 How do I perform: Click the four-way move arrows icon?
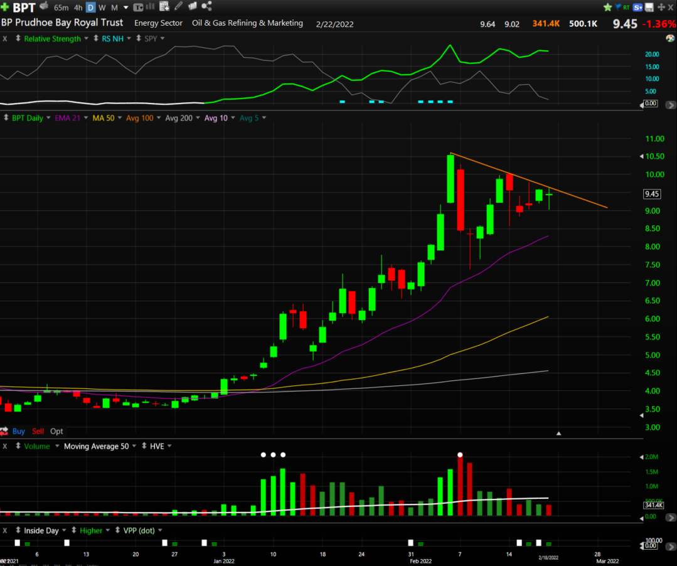pyautogui.click(x=661, y=8)
